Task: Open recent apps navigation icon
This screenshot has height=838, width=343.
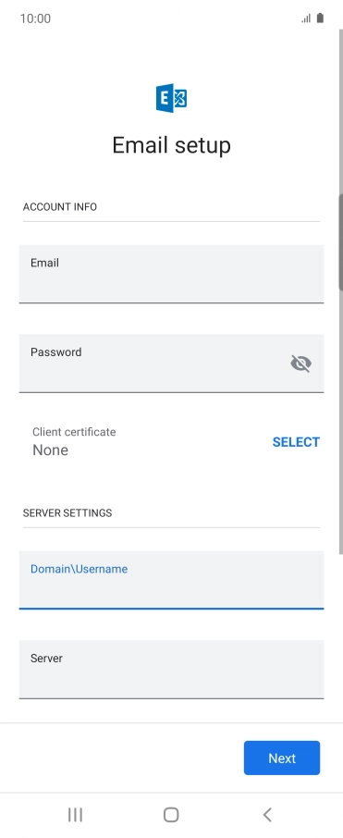Action: [x=75, y=815]
